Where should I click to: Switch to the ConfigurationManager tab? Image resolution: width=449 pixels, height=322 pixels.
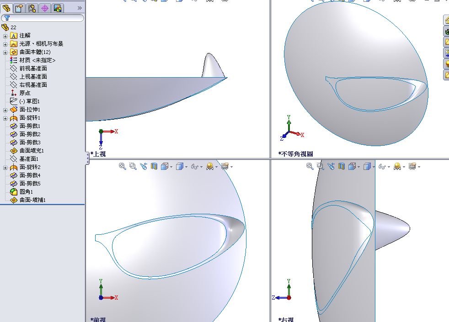point(32,8)
